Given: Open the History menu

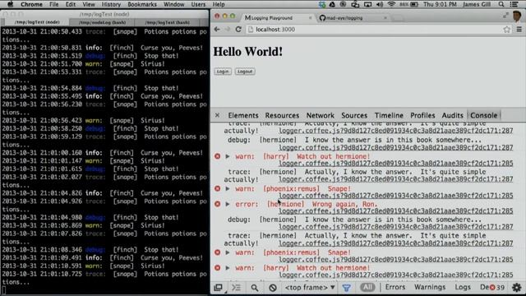Looking at the screenshot, I should tap(111, 4).
